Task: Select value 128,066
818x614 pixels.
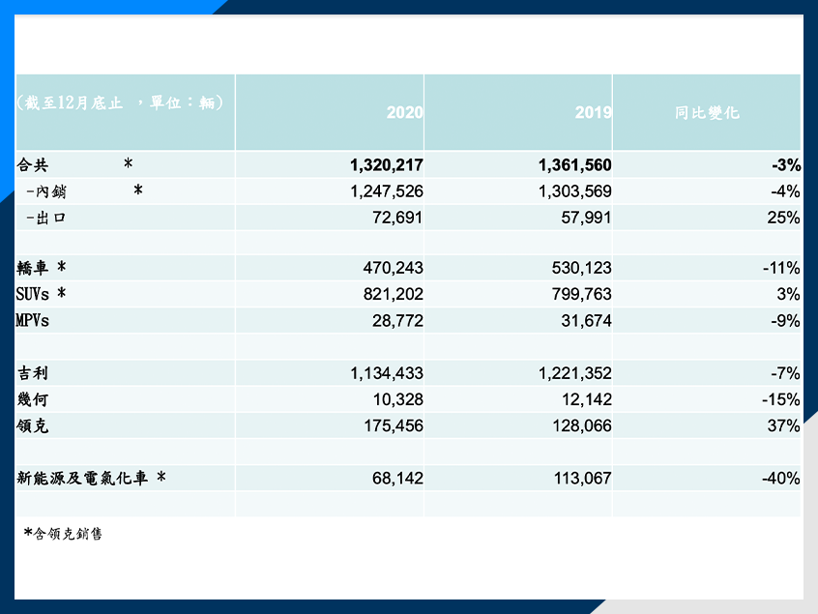Action: (582, 425)
